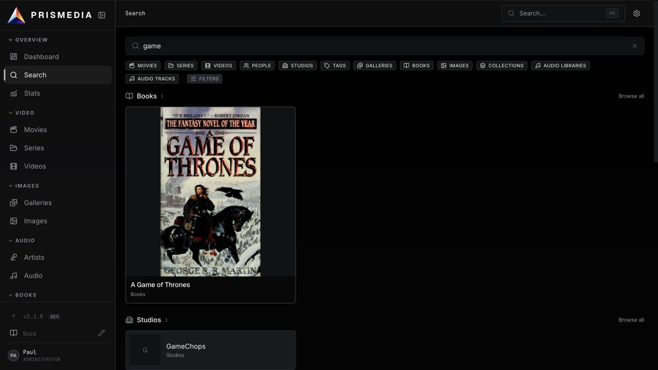Click the Studios section heading icon
658x370 pixels.
click(130, 320)
